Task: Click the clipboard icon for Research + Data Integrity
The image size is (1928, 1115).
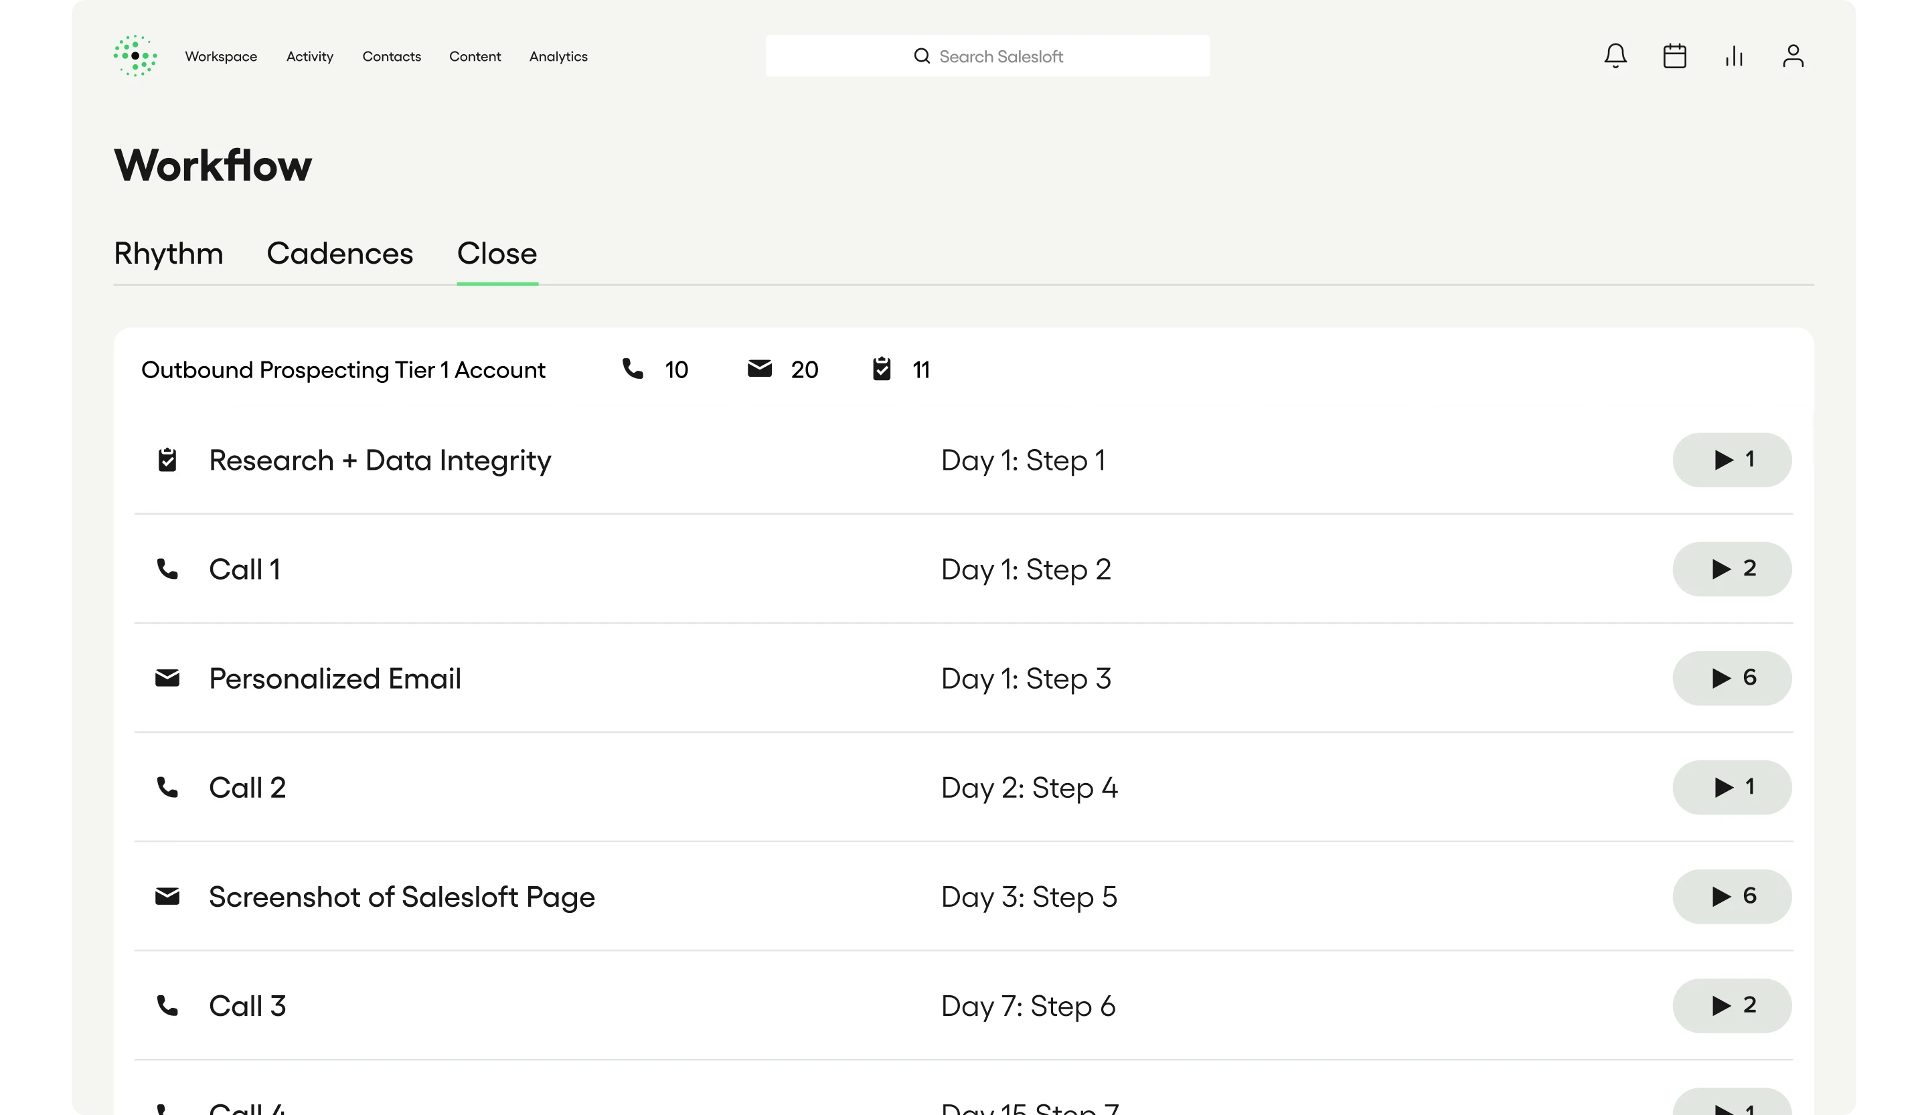Action: pyautogui.click(x=167, y=460)
